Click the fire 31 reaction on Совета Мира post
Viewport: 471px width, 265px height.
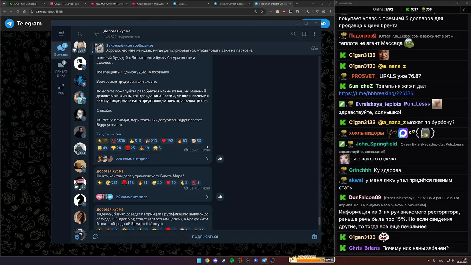143,183
